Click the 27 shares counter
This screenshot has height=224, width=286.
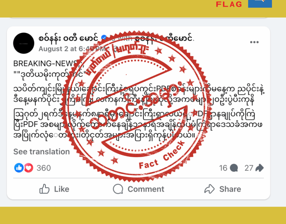[x=249, y=168]
